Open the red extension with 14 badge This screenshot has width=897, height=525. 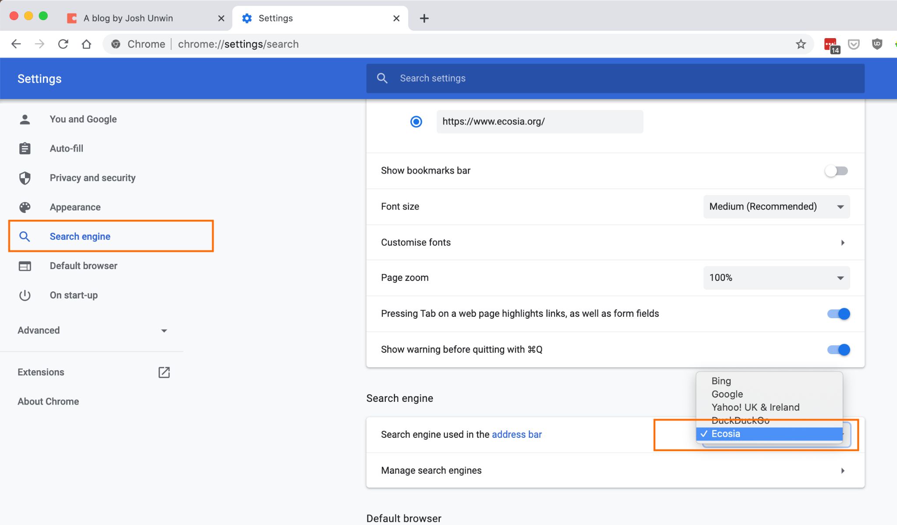pyautogui.click(x=831, y=45)
